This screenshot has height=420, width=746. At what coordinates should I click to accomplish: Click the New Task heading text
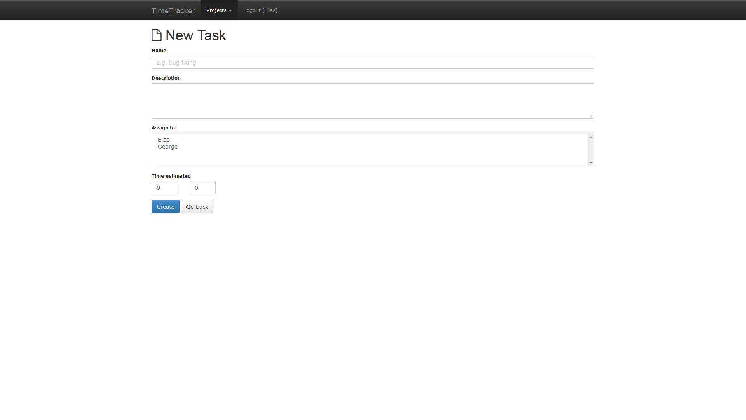click(195, 35)
